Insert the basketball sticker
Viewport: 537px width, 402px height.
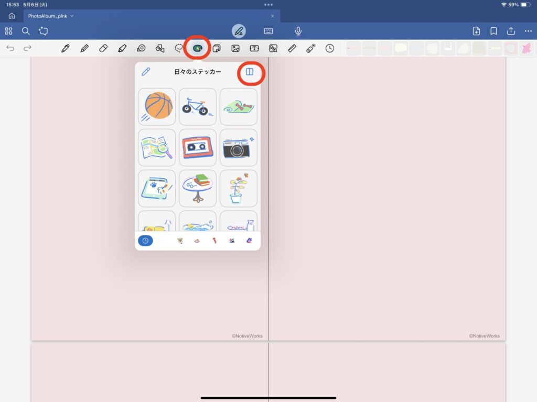[157, 106]
